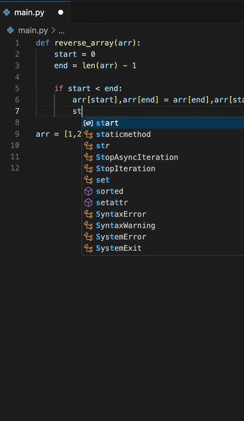Viewport: 244px width, 421px height.
Task: Click the typed 'st' text on line 7
Action: (x=77, y=111)
